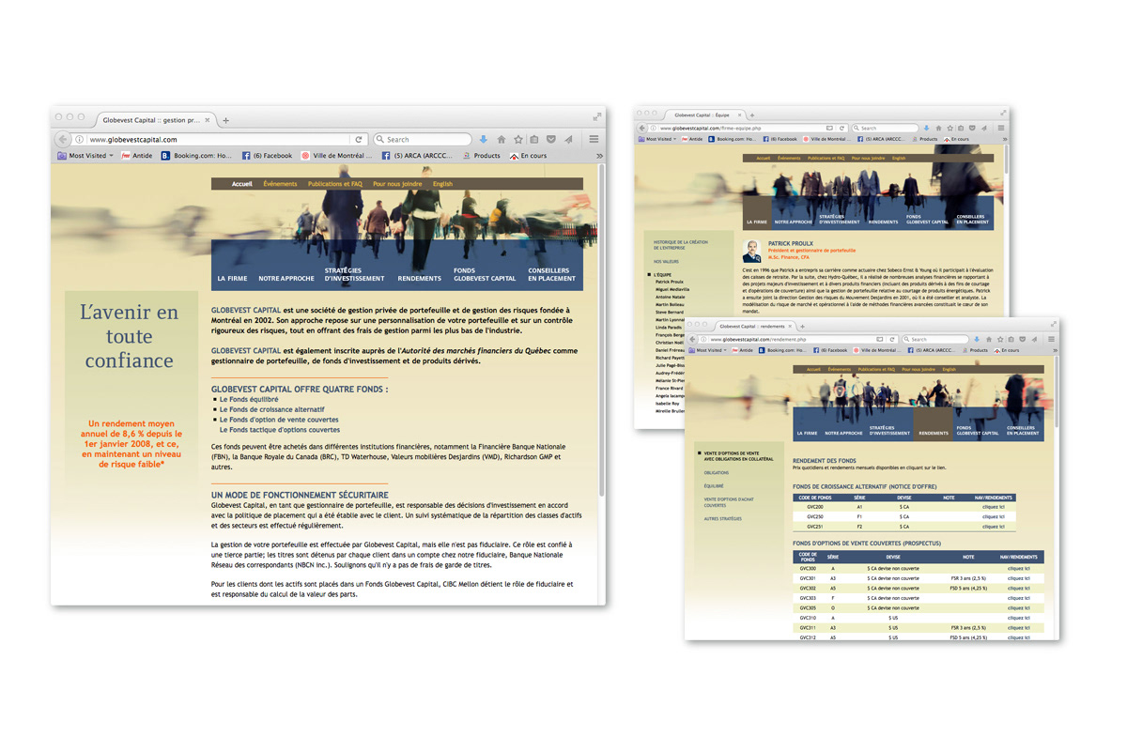The height and width of the screenshot is (751, 1127).
Task: Show more bookmarks chevron in the homepage window
Action: (x=599, y=156)
